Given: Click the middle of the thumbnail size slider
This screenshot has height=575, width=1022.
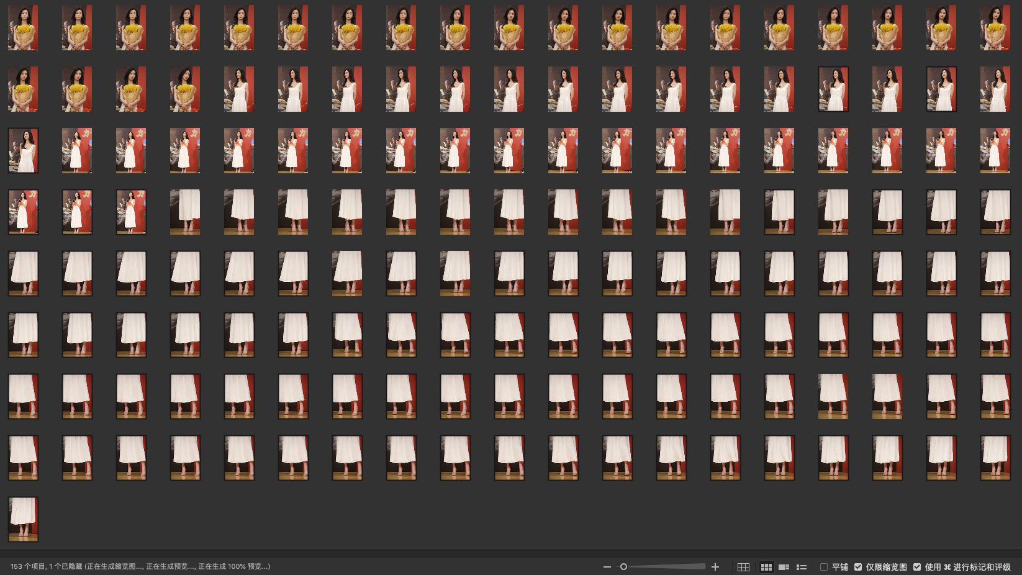Looking at the screenshot, I should tap(663, 567).
